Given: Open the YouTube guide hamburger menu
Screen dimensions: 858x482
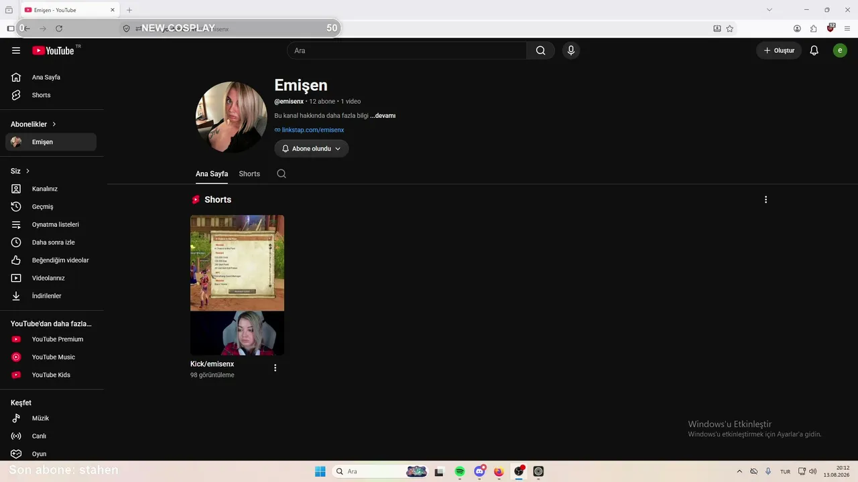Looking at the screenshot, I should pyautogui.click(x=16, y=50).
